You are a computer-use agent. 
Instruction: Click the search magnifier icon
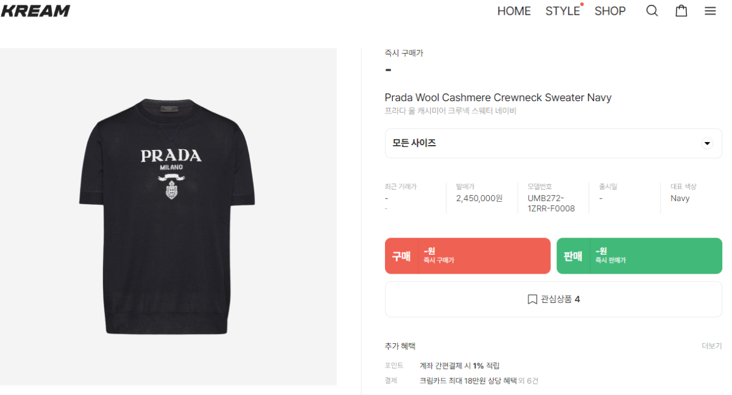652,11
